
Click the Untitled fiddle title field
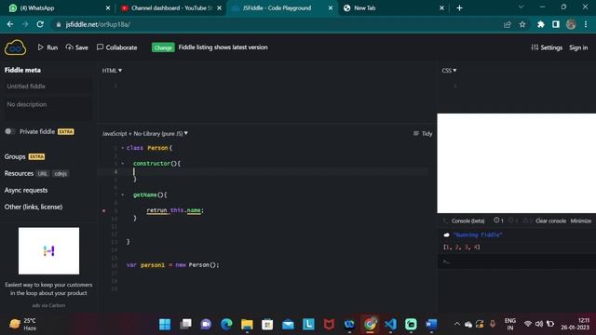pyautogui.click(x=47, y=87)
